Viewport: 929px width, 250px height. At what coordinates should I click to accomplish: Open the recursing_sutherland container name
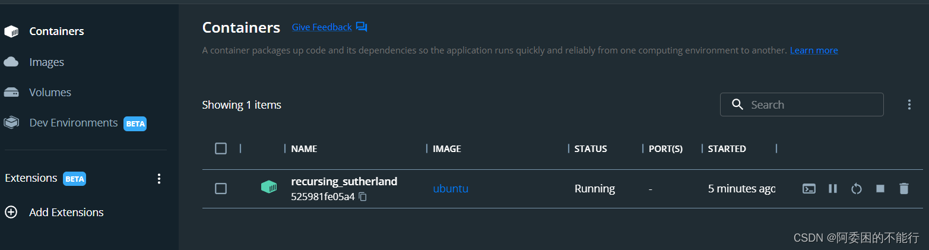tap(344, 181)
